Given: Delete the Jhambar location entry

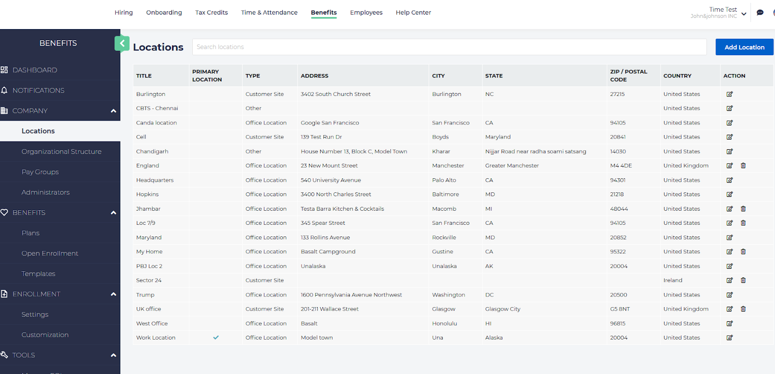Looking at the screenshot, I should pos(743,209).
